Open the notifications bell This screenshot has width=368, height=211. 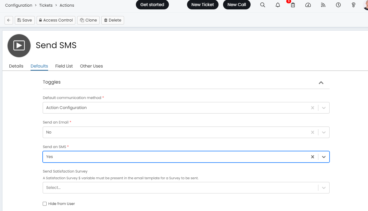tap(278, 5)
